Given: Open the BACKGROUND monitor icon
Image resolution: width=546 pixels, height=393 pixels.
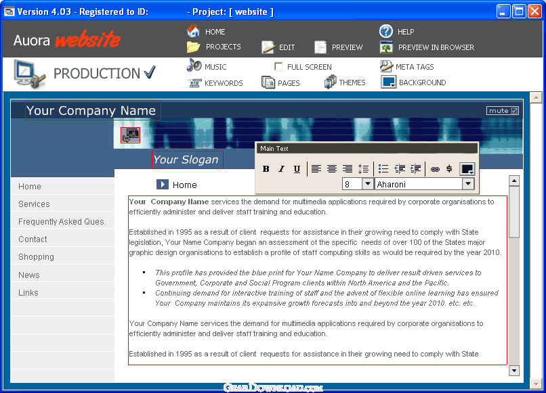Looking at the screenshot, I should click(389, 83).
